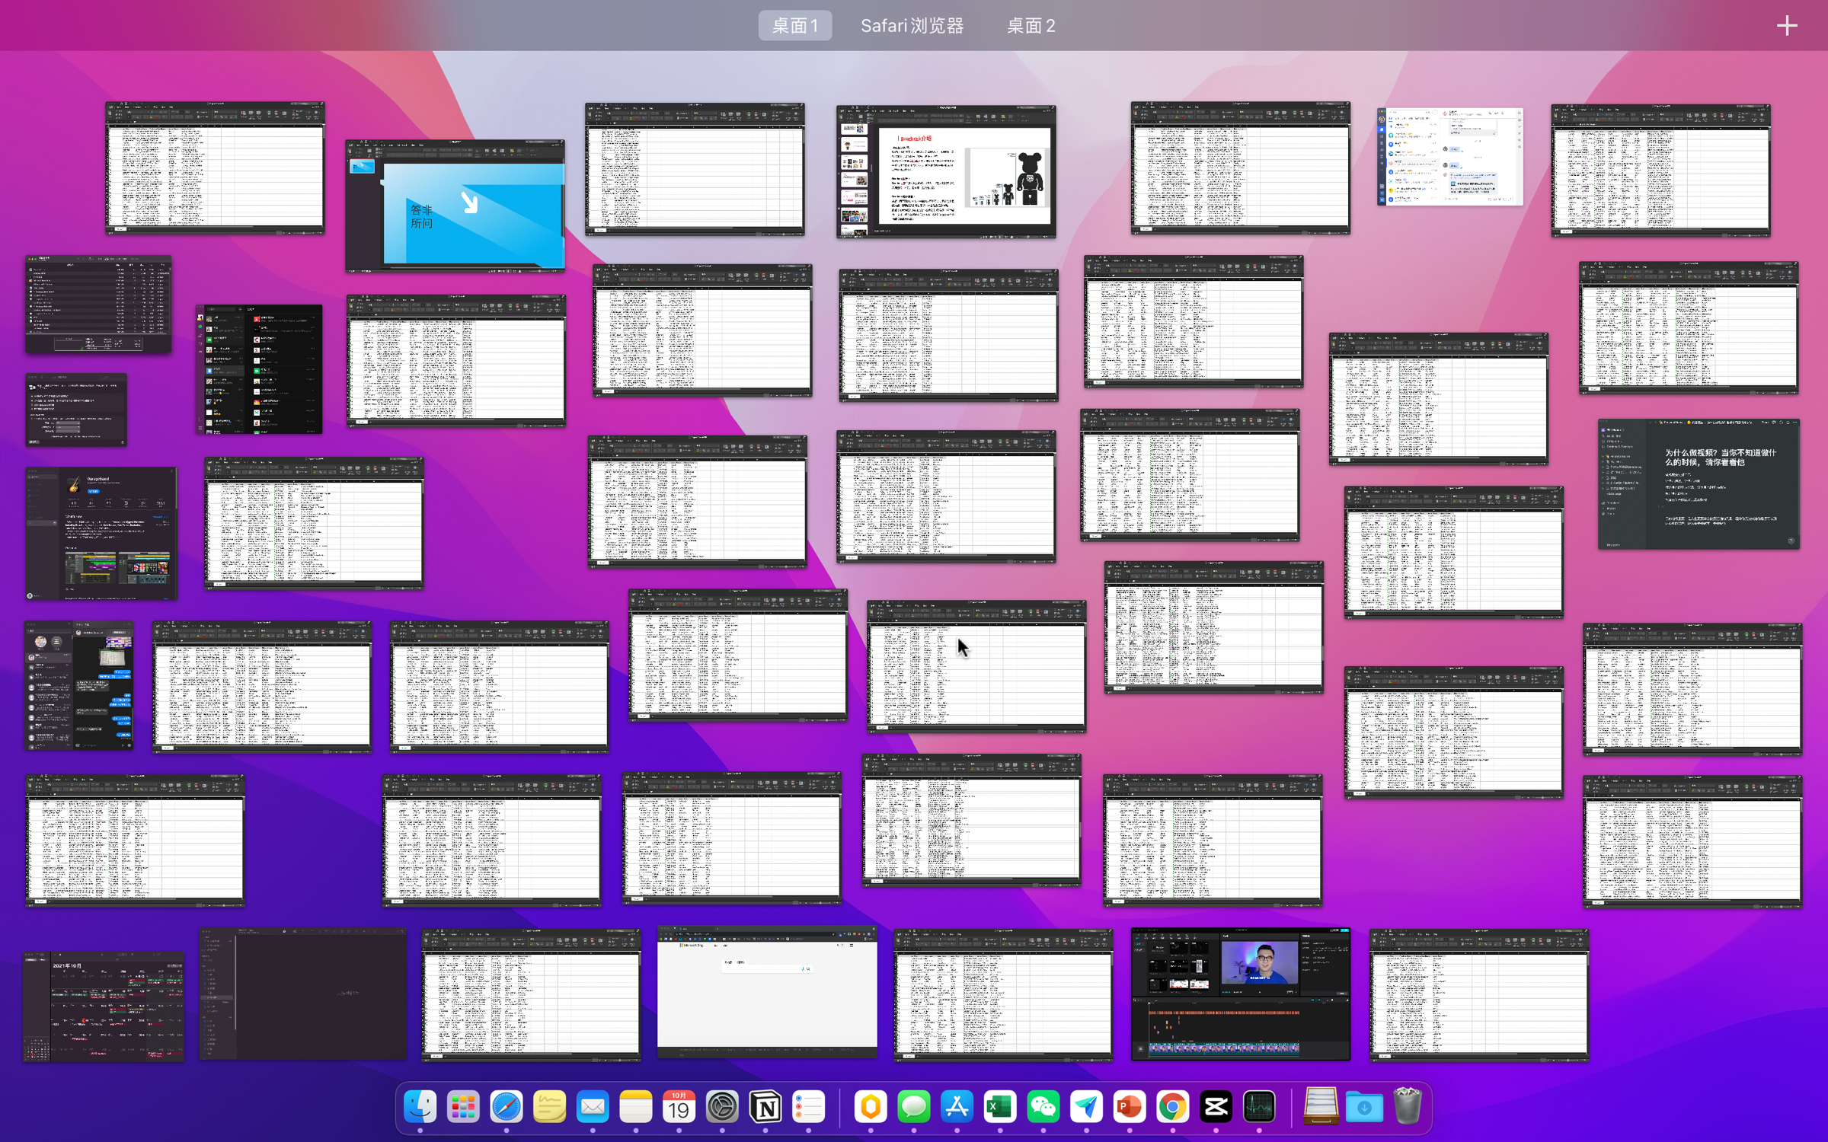Open WeChat from the Dock
The height and width of the screenshot is (1142, 1828).
tap(1043, 1107)
